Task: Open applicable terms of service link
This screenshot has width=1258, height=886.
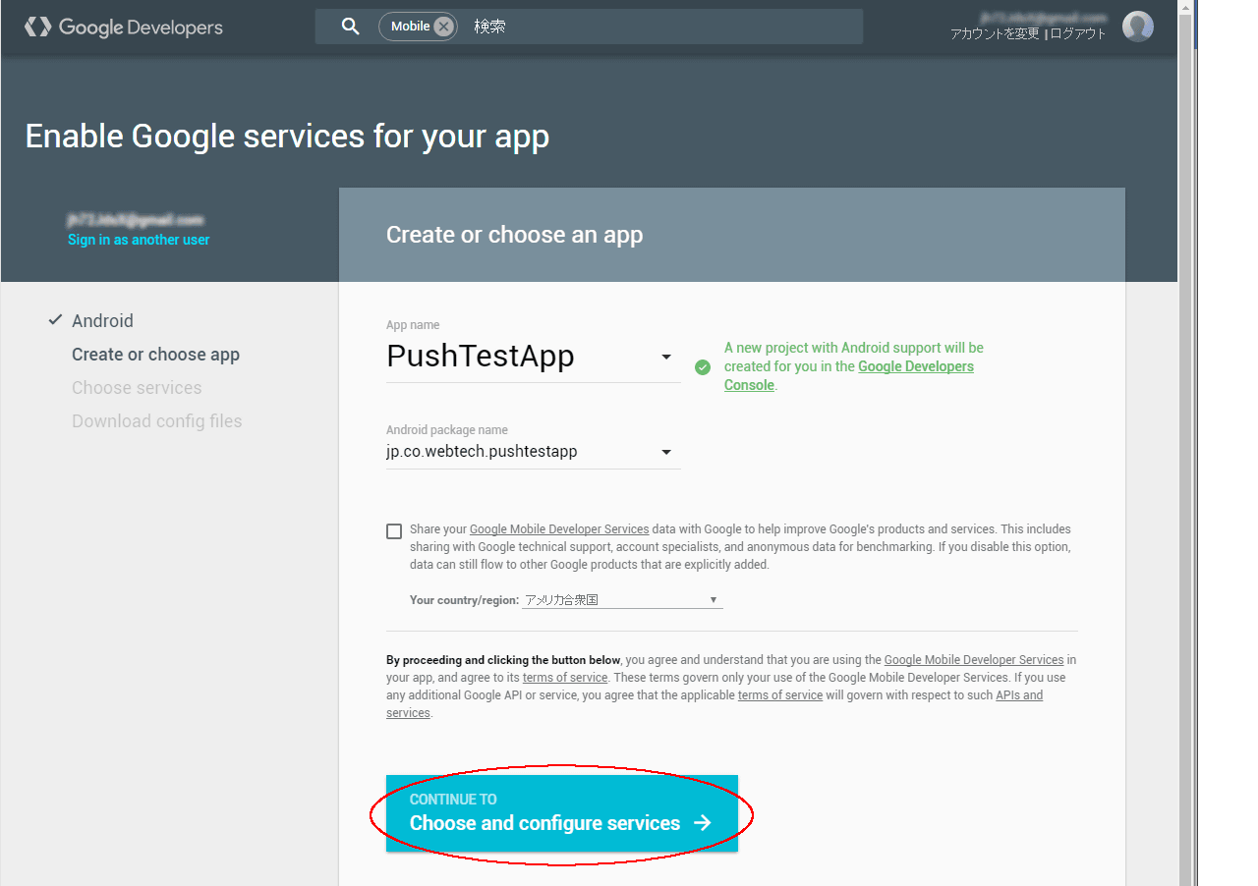Action: (780, 695)
